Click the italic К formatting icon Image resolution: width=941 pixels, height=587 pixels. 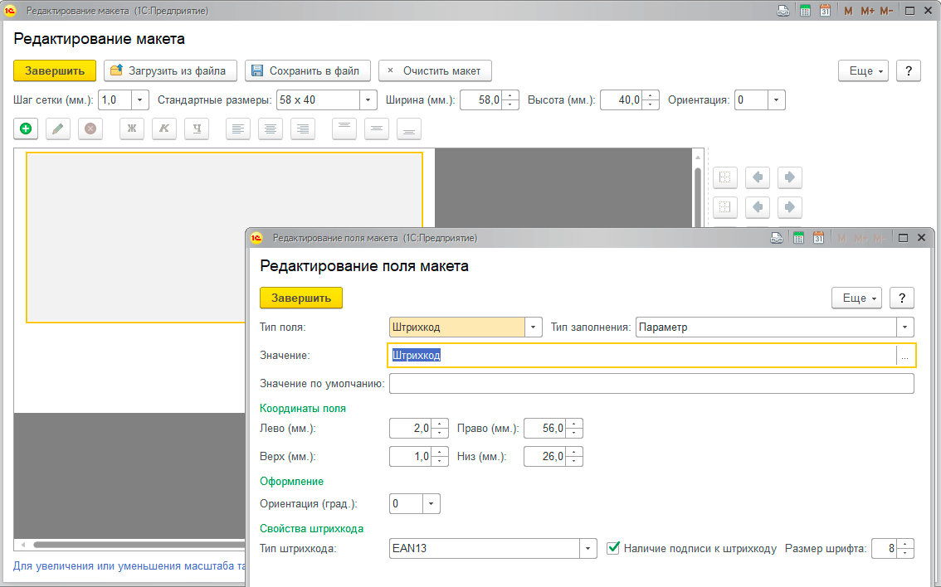click(x=164, y=129)
